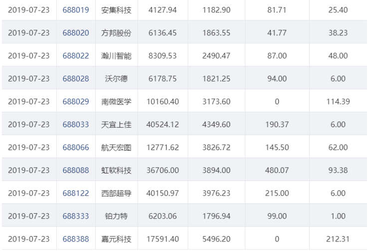Select the 航天宏图 name cell
Viewport: 374px width, 252px height.
(116, 148)
